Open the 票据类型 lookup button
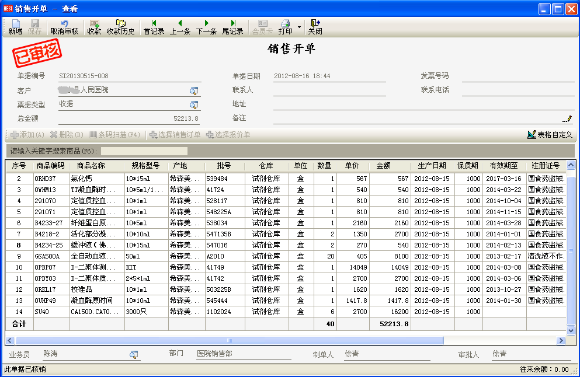 pos(194,104)
